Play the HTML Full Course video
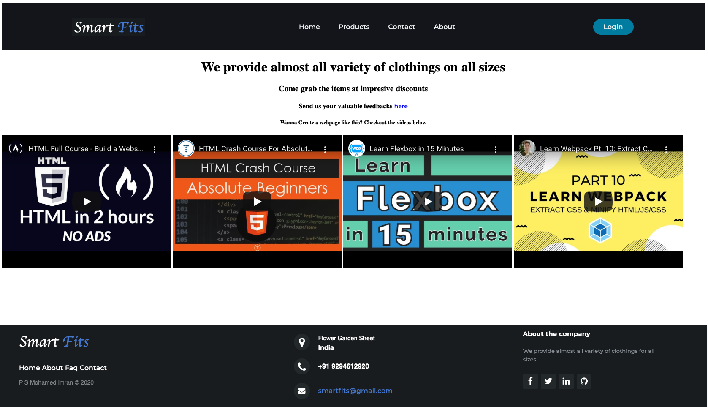This screenshot has height=407, width=708. (87, 202)
